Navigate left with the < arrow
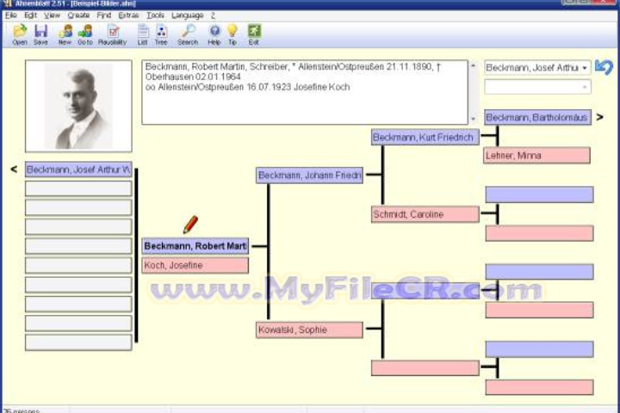Viewport: 620px width, 413px height. point(14,170)
